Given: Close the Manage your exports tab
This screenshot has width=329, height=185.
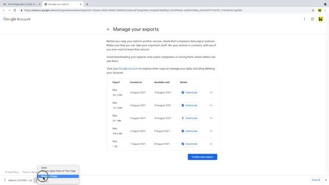Looking at the screenshot, I should tap(81, 4).
